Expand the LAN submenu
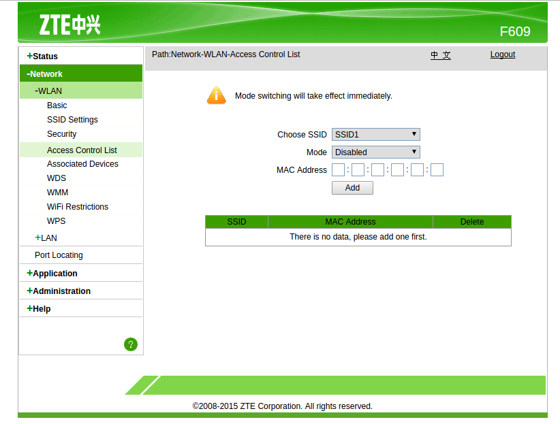This screenshot has height=424, width=560. (x=46, y=238)
